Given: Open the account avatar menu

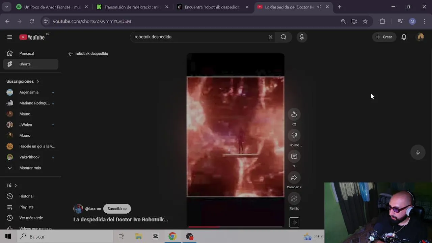Looking at the screenshot, I should click(x=420, y=37).
